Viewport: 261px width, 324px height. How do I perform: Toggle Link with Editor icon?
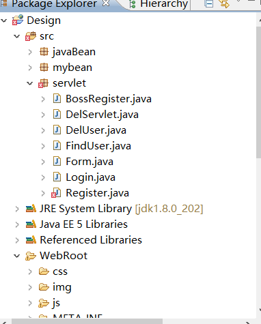(x=224, y=3)
